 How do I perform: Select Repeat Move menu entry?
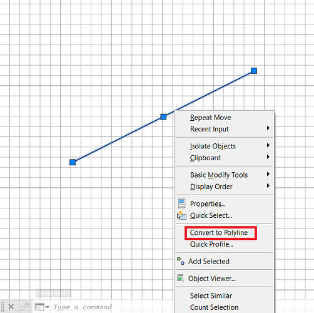[211, 117]
